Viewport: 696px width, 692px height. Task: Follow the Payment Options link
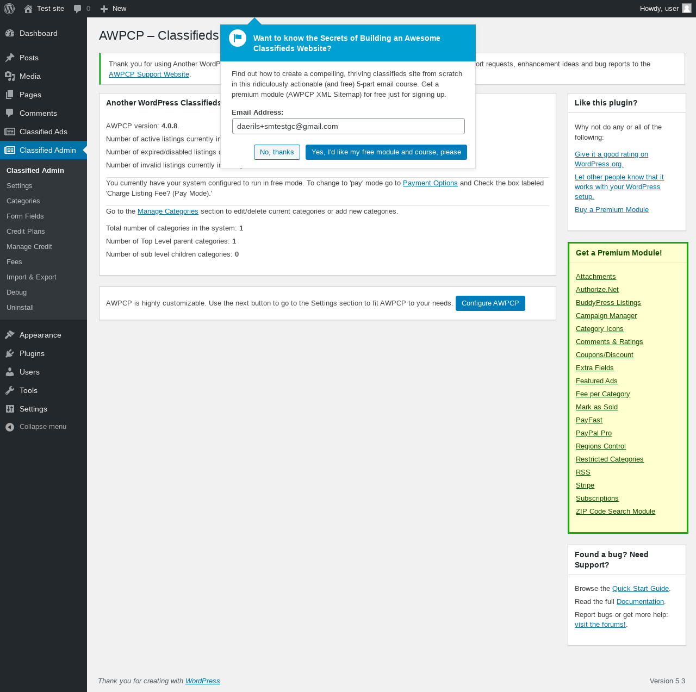pyautogui.click(x=430, y=183)
